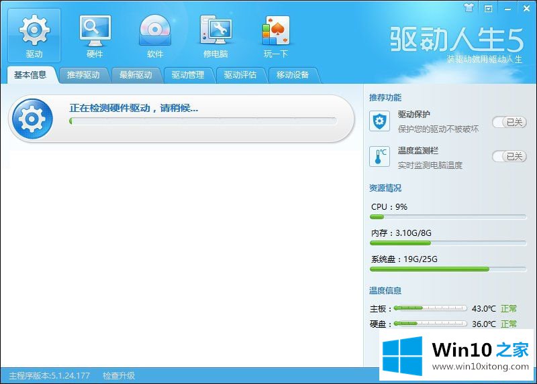Screen dimensions: 537x384
Task: Click the CPU usage bar
Action: coord(448,216)
